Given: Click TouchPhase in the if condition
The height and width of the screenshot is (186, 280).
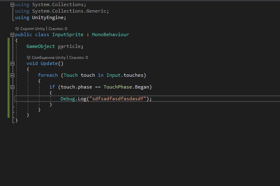Looking at the screenshot, I should pyautogui.click(x=118, y=87).
